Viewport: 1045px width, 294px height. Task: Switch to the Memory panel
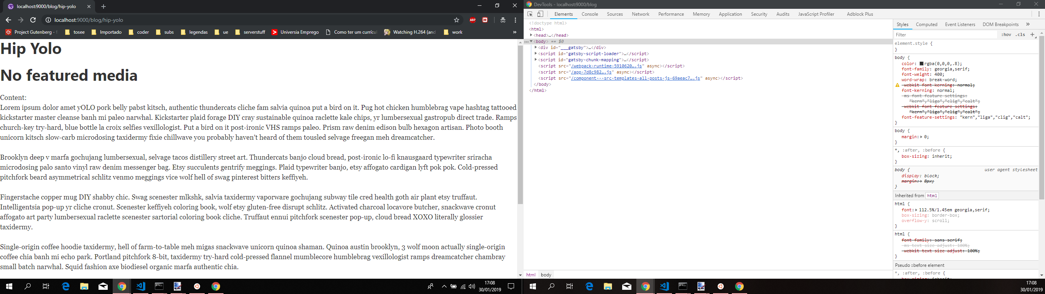click(702, 14)
